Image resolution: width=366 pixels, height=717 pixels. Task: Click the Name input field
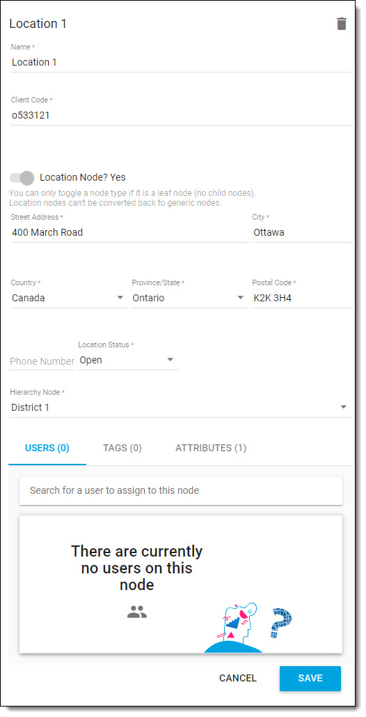pyautogui.click(x=181, y=62)
